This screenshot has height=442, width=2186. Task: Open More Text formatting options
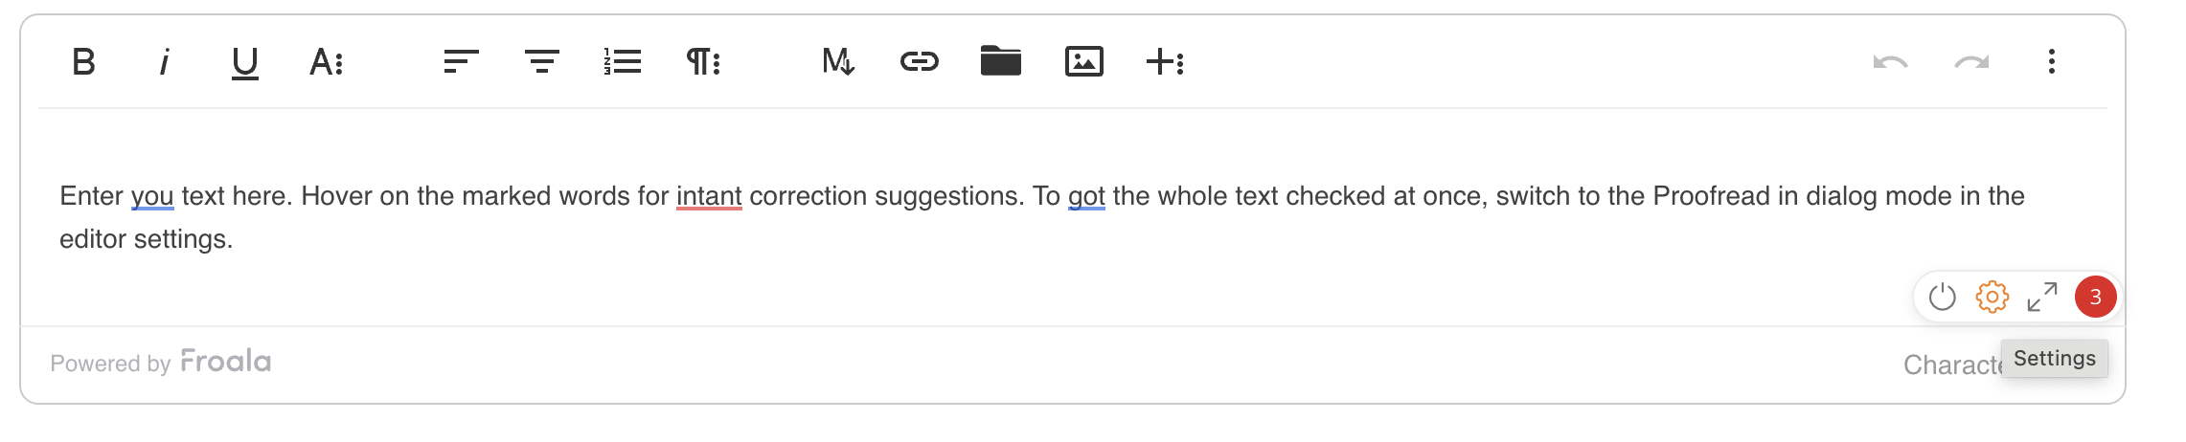pyautogui.click(x=327, y=62)
